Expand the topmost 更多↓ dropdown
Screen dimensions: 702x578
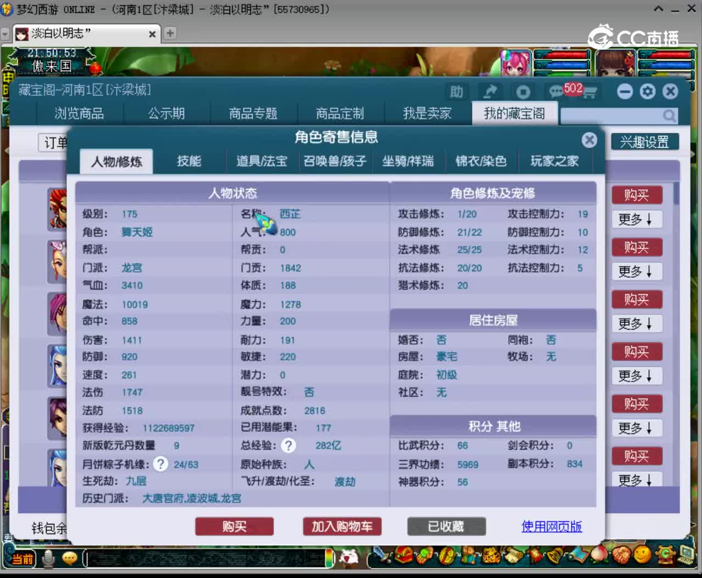click(x=637, y=219)
